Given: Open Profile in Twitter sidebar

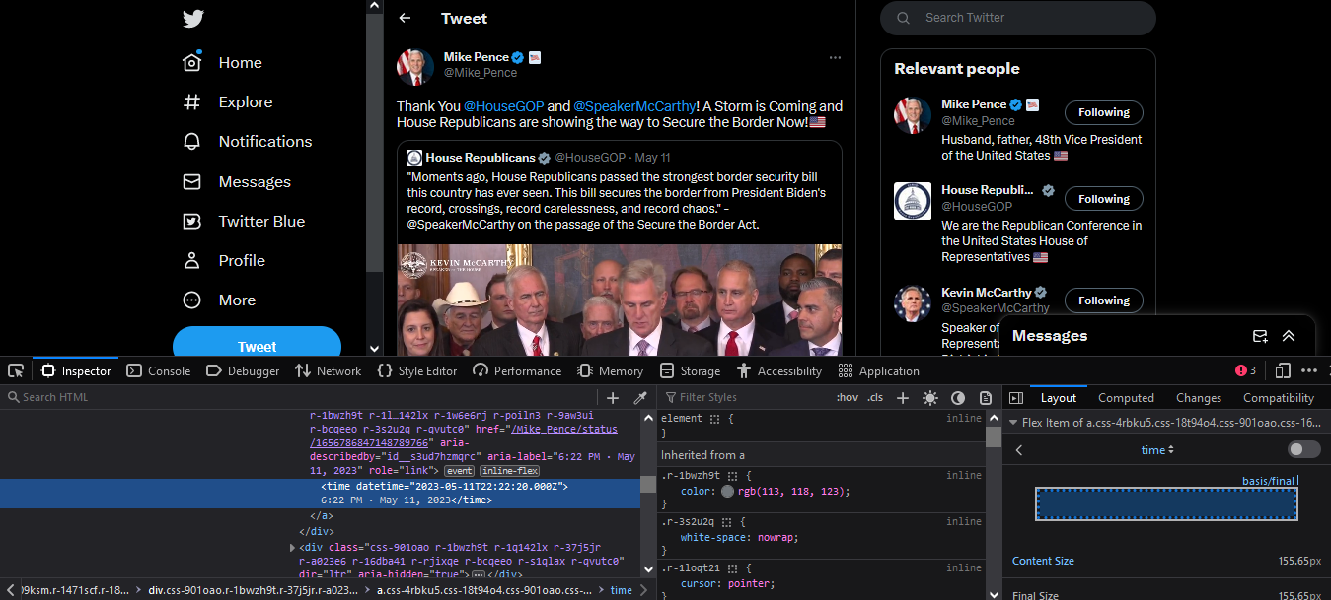Looking at the screenshot, I should click(x=224, y=261).
